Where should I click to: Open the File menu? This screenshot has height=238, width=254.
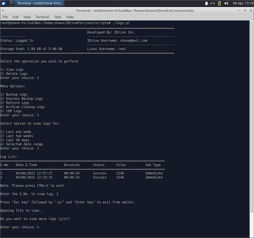click(x=5, y=17)
